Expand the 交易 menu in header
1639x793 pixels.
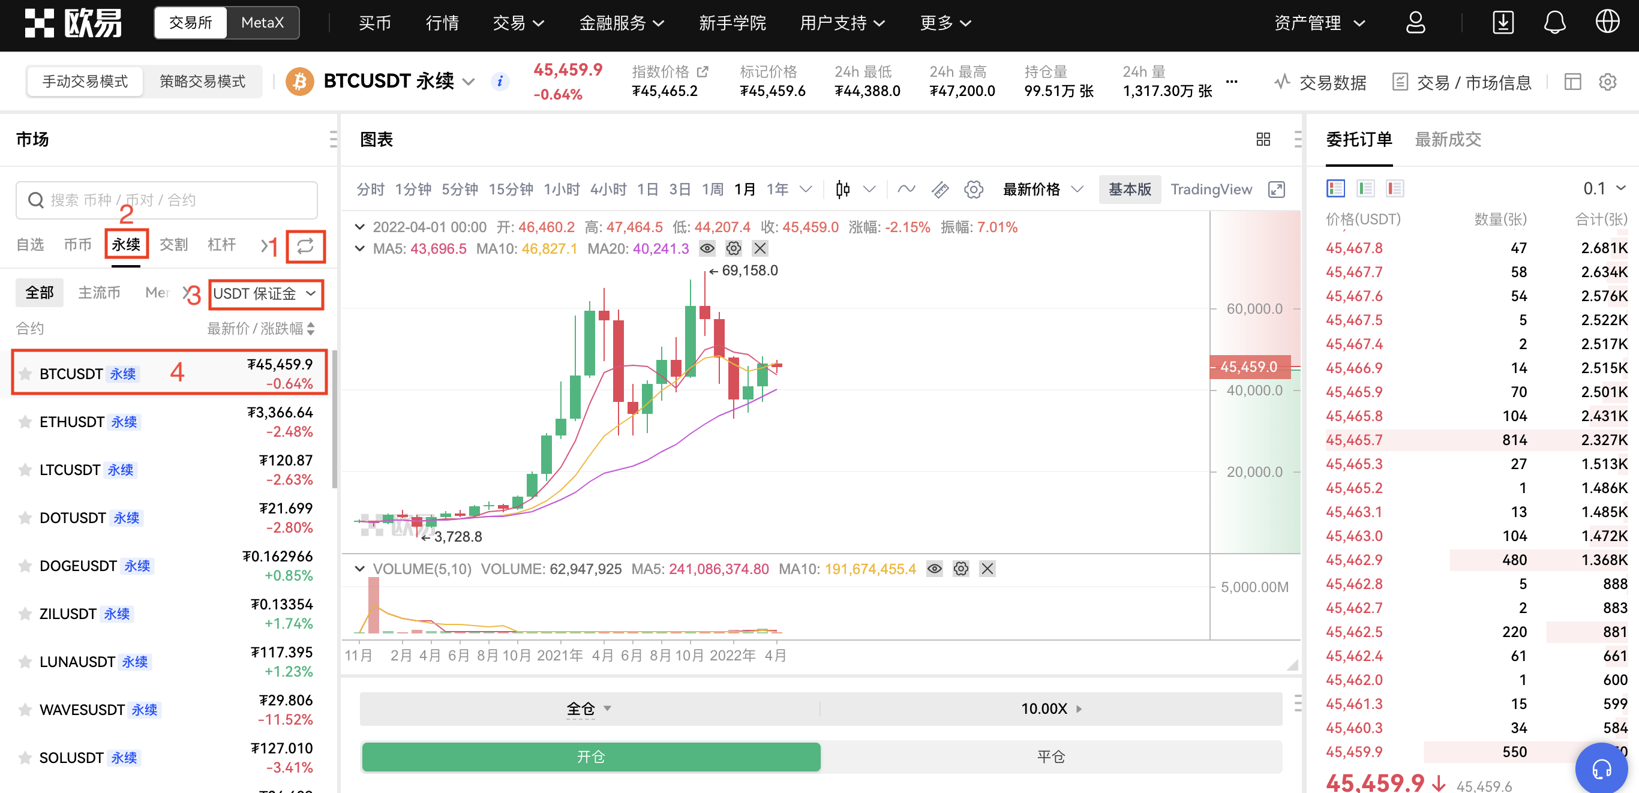coord(518,23)
